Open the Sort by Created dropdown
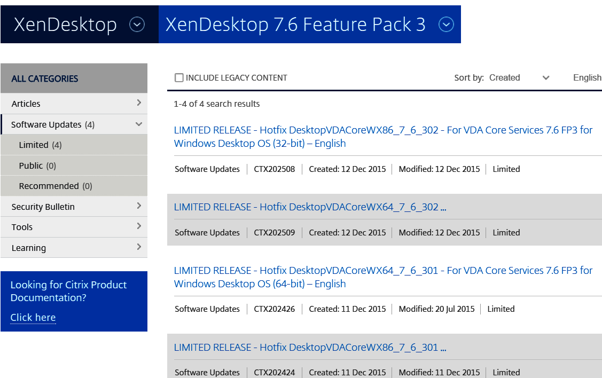The width and height of the screenshot is (602, 378). 519,78
